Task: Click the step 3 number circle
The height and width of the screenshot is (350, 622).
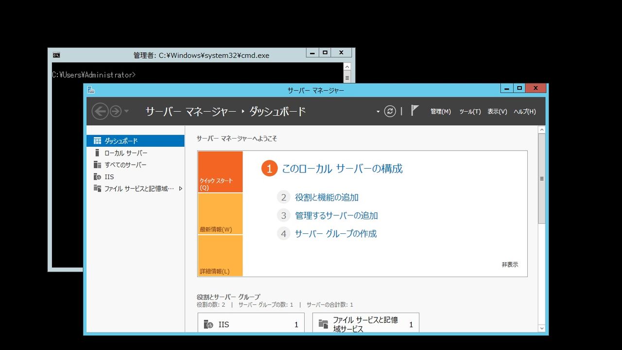Action: click(284, 215)
